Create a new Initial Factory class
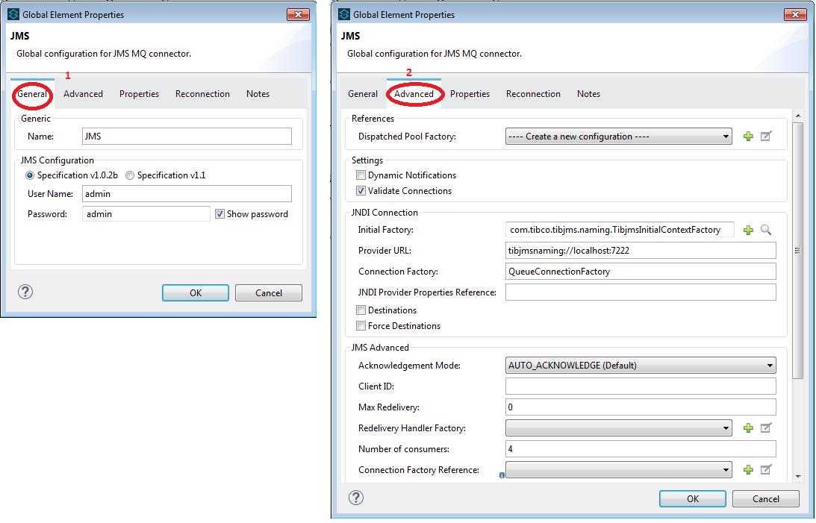Viewport: 816px width, 523px height. click(x=748, y=230)
